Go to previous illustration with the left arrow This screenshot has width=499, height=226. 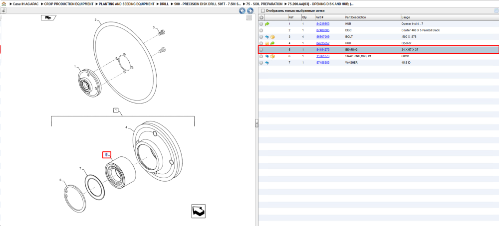click(x=242, y=11)
